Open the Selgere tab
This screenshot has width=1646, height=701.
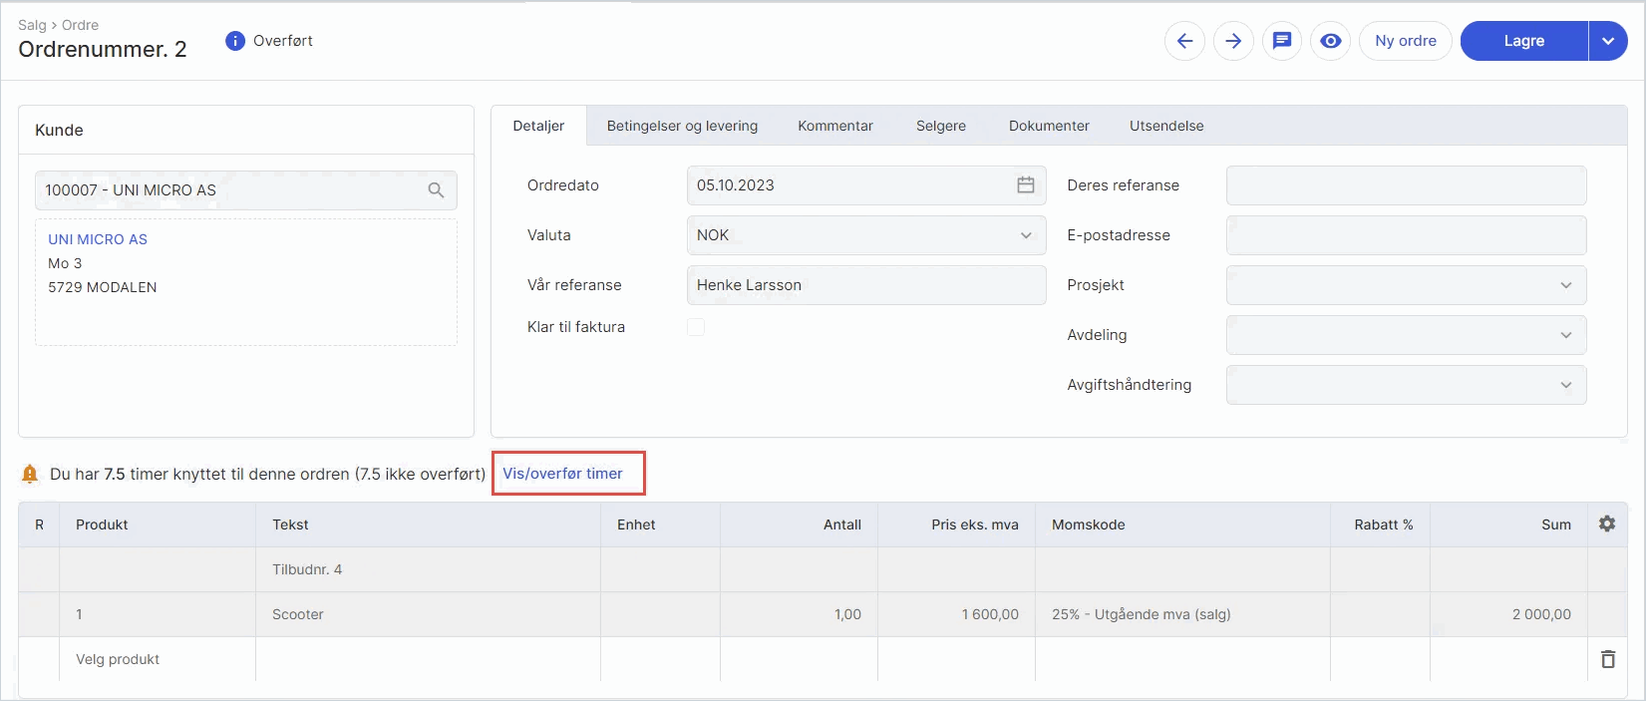tap(941, 126)
